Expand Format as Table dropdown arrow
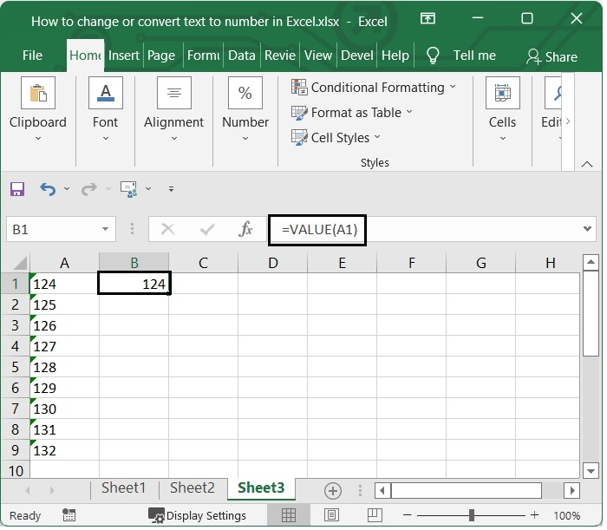The height and width of the screenshot is (530, 607). [409, 112]
